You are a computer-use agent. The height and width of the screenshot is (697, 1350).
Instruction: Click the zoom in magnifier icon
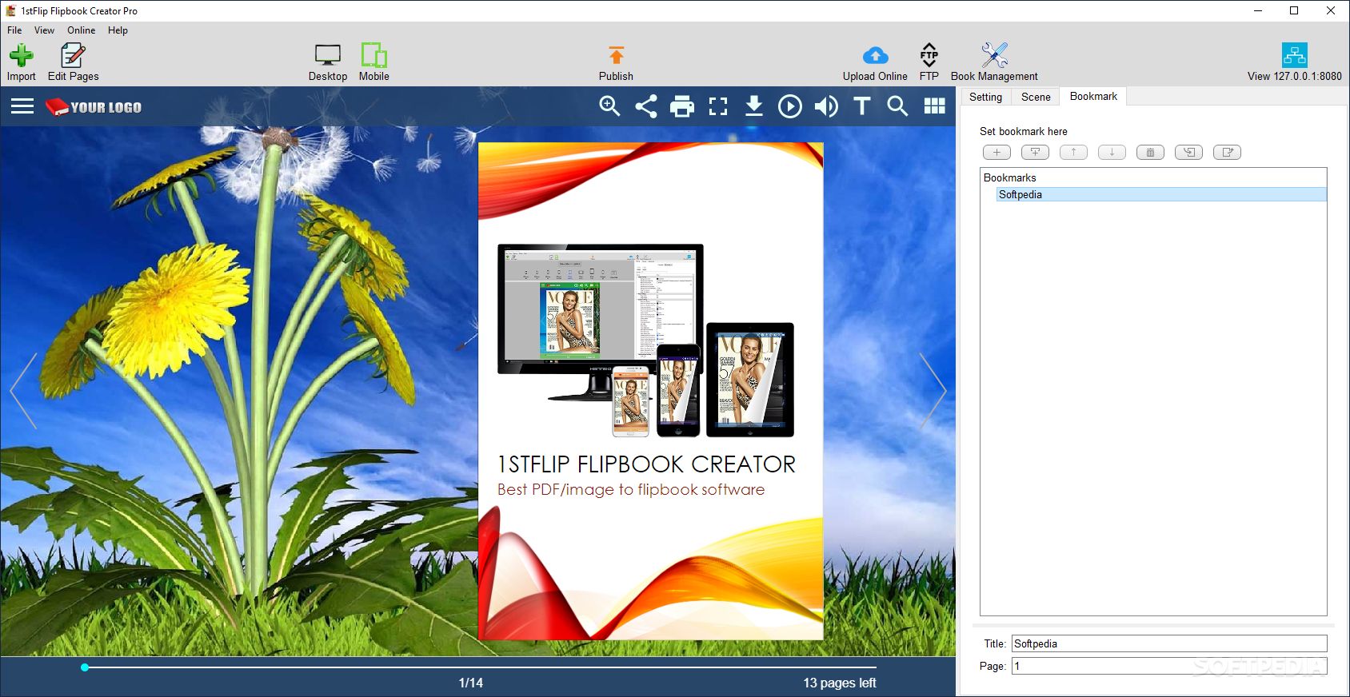pyautogui.click(x=610, y=106)
